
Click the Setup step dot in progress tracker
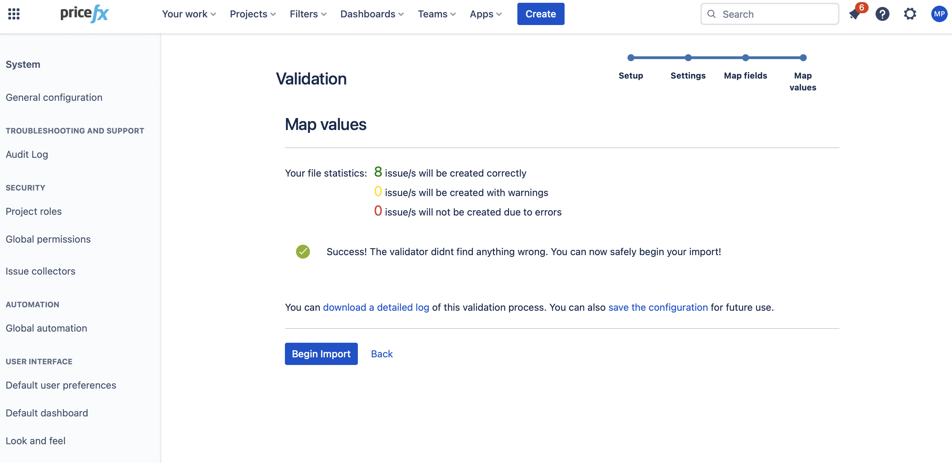[x=631, y=58]
